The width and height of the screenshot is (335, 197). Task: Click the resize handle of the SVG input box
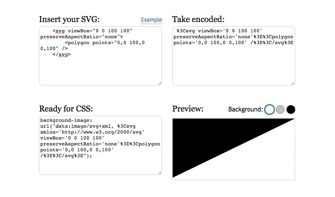tap(160, 83)
